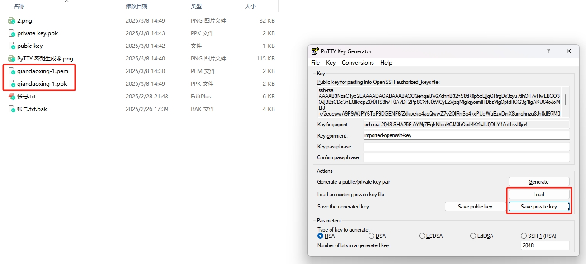
Task: Click the PEM 文件 type cell
Action: pyautogui.click(x=203, y=71)
